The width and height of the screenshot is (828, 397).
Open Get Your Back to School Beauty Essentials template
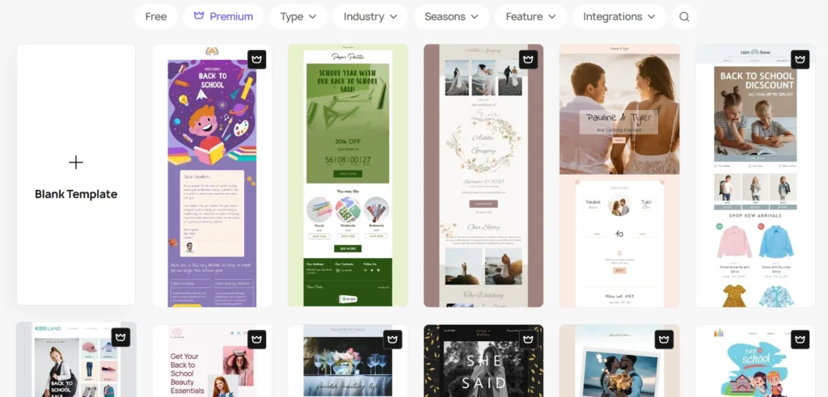213,361
